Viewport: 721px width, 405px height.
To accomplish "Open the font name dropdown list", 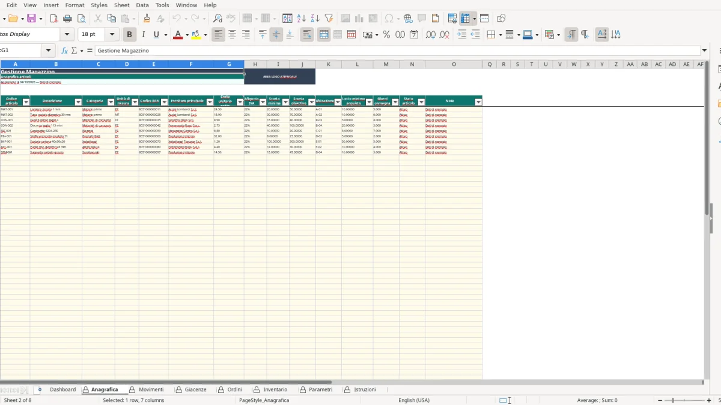I will [67, 35].
